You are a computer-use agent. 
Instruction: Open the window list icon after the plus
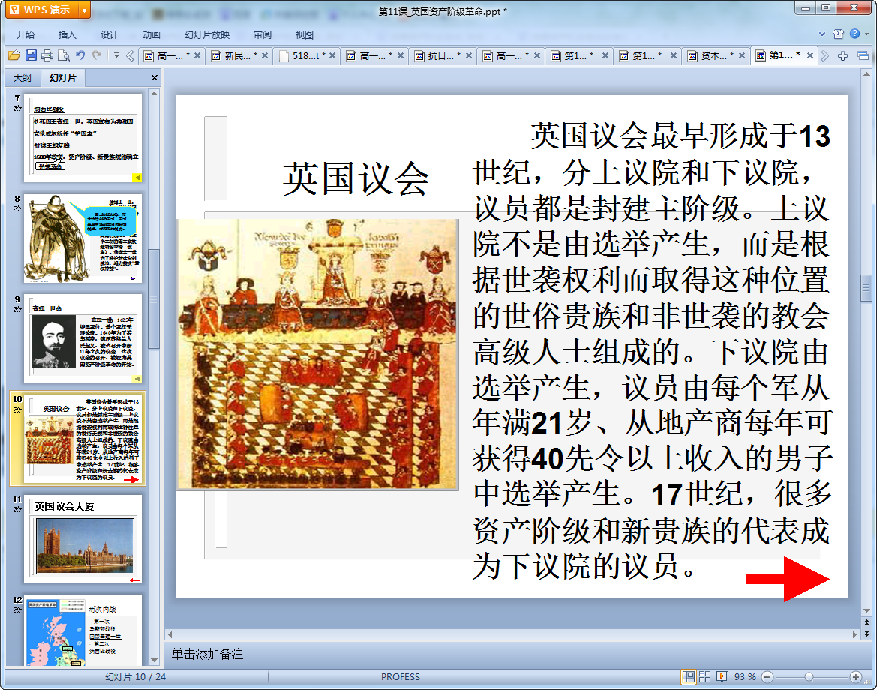[863, 56]
